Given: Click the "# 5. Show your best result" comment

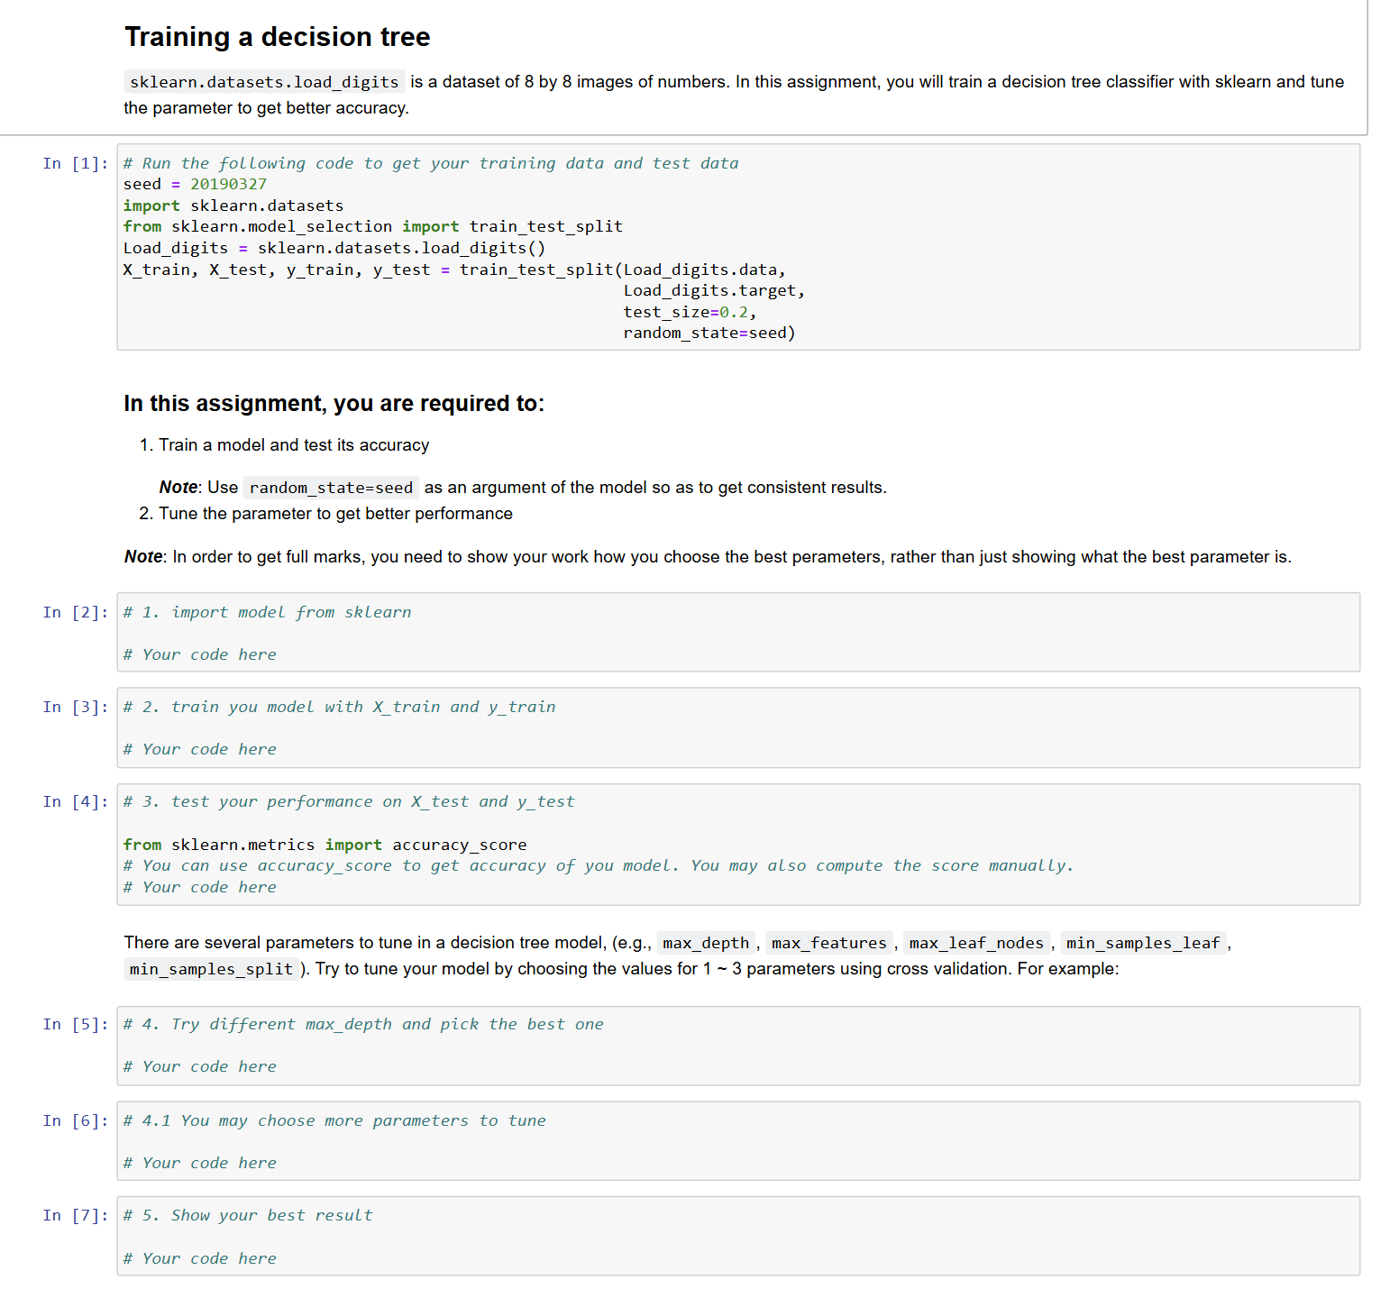Looking at the screenshot, I should [248, 1215].
